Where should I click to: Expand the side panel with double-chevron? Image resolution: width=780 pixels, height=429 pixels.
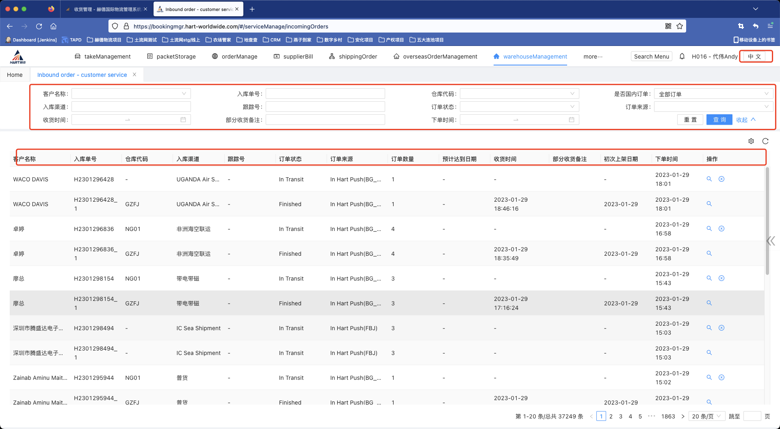(771, 241)
